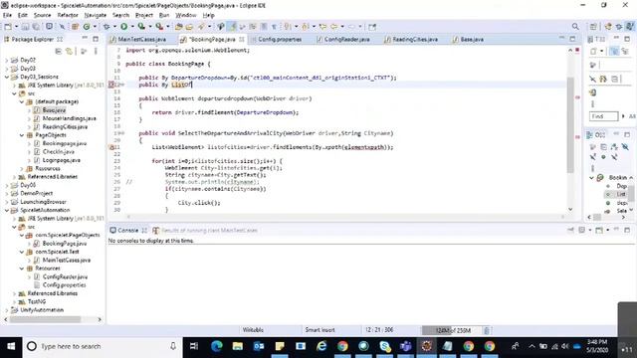This screenshot has height=358, width=637.
Task: Click the Windows Start button
Action: tap(11, 346)
